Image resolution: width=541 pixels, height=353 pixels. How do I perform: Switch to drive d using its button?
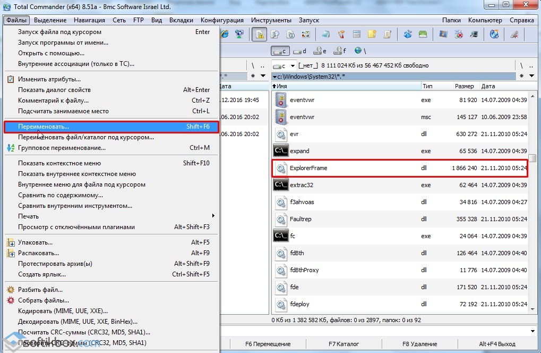pos(300,51)
